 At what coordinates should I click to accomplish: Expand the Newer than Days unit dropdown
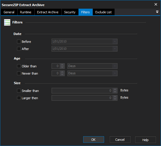click(x=115, y=73)
